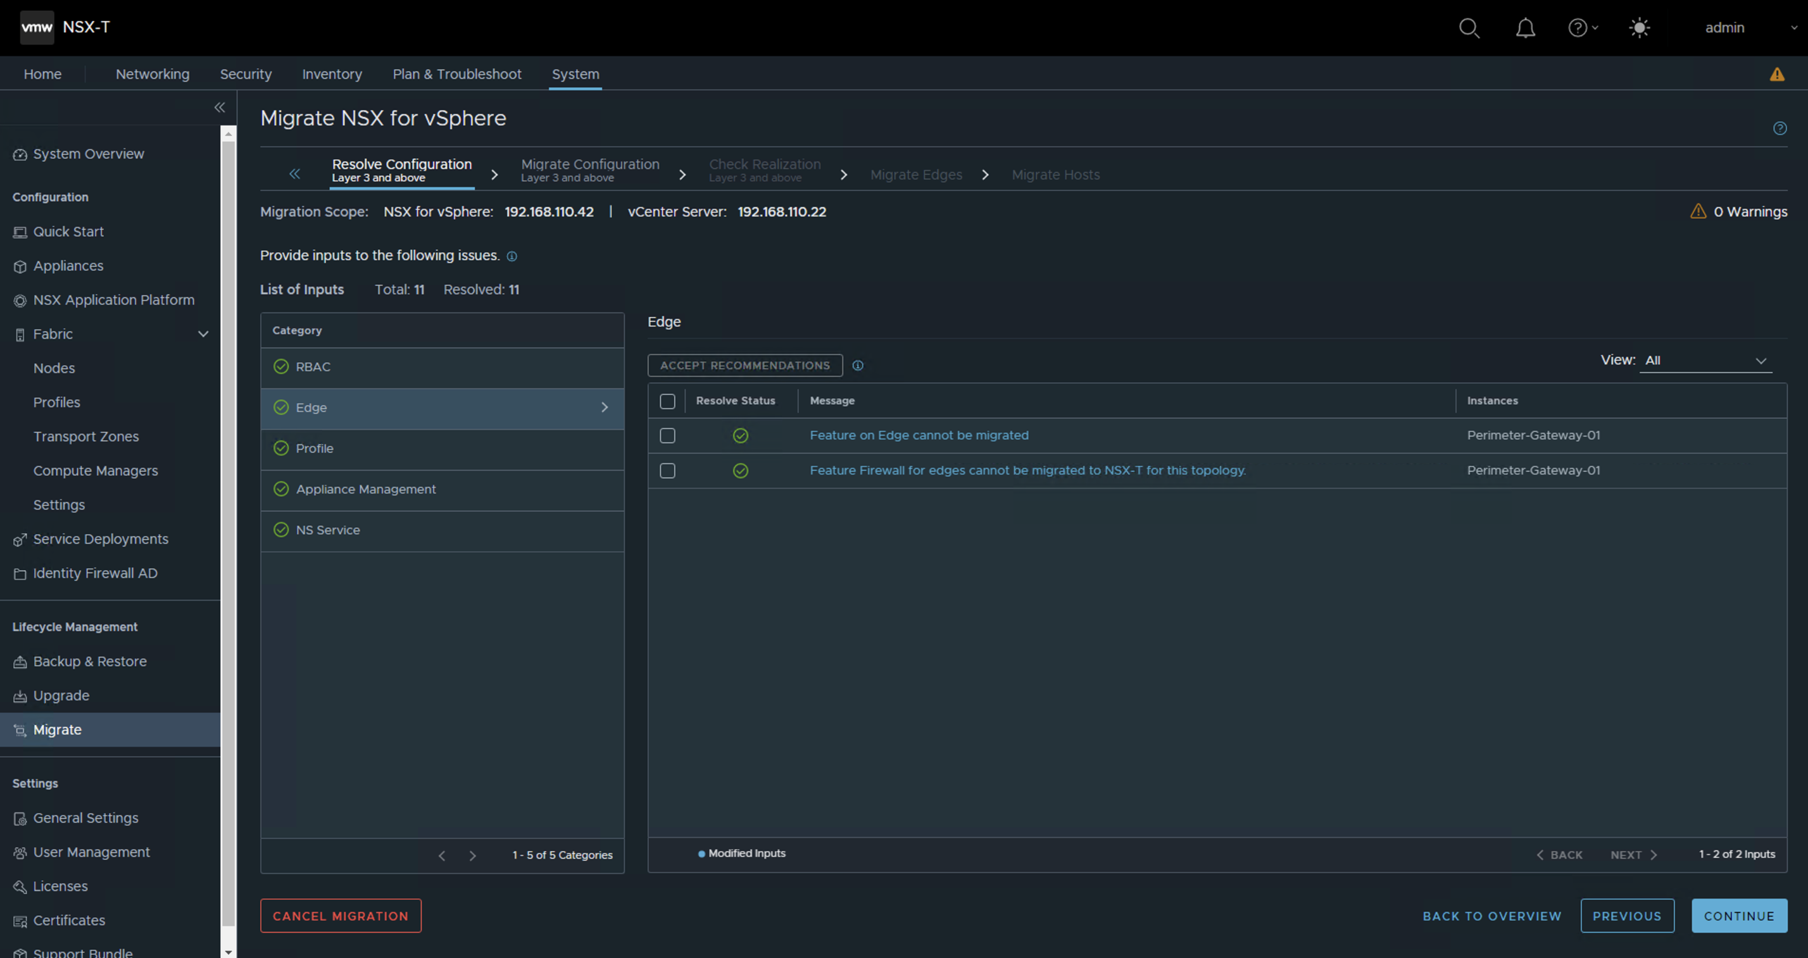Screen dimensions: 1808x958
Task: Open 'Feature on Edge cannot be migrated' link
Action: pos(919,435)
